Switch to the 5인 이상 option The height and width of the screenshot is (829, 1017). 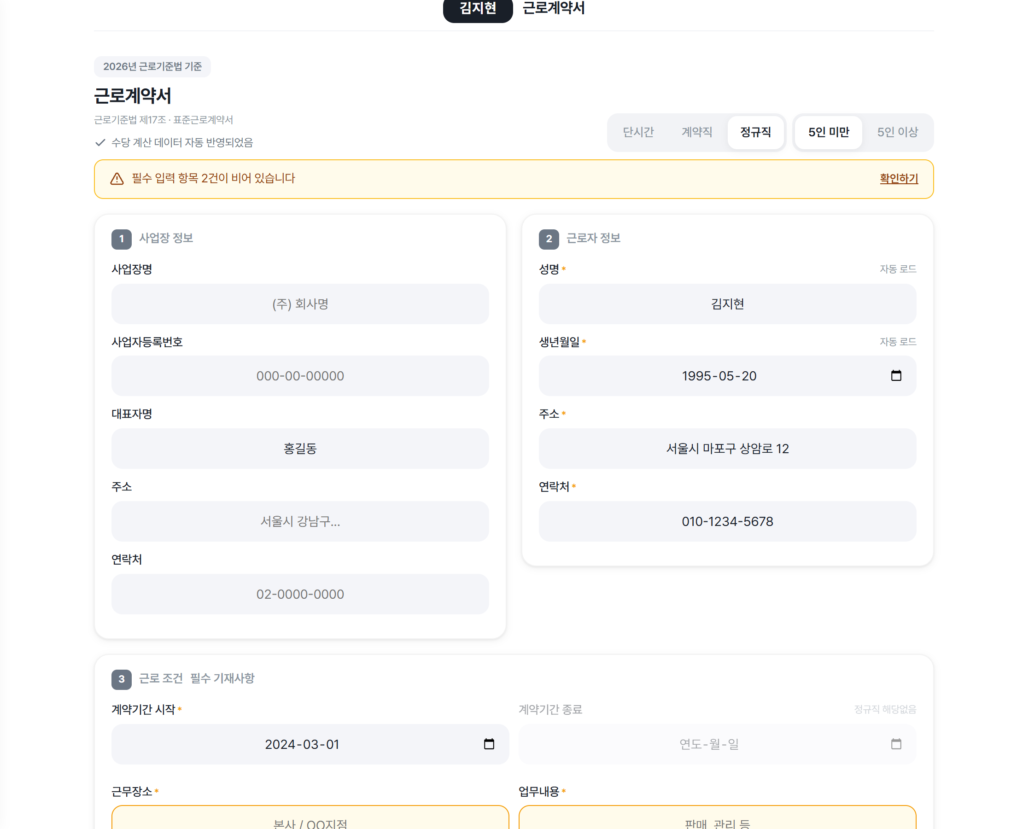897,132
